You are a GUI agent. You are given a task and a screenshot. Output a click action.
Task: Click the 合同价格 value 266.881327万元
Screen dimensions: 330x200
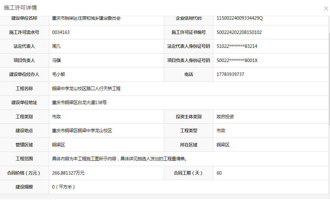[68, 173]
